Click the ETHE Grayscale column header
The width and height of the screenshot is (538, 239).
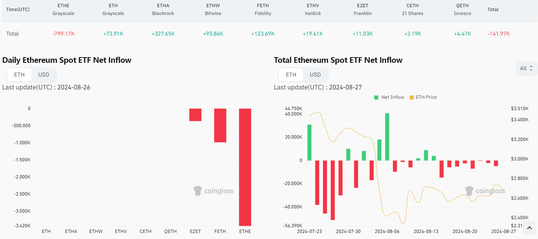(63, 10)
